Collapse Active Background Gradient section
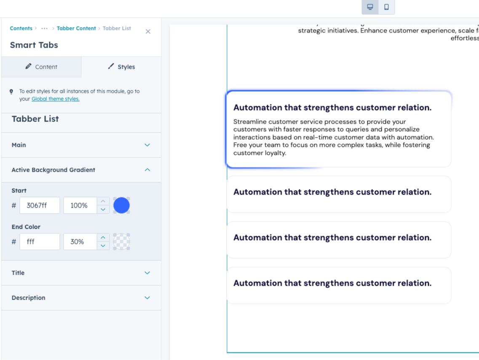The height and width of the screenshot is (360, 479). [x=147, y=170]
